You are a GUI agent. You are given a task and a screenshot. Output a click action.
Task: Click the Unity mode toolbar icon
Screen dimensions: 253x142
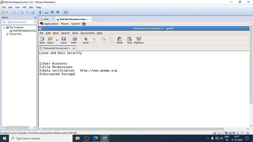click(58, 12)
